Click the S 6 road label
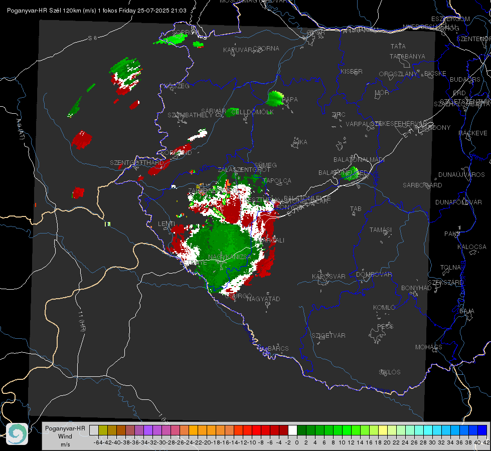The width and height of the screenshot is (491, 451). 92,38
